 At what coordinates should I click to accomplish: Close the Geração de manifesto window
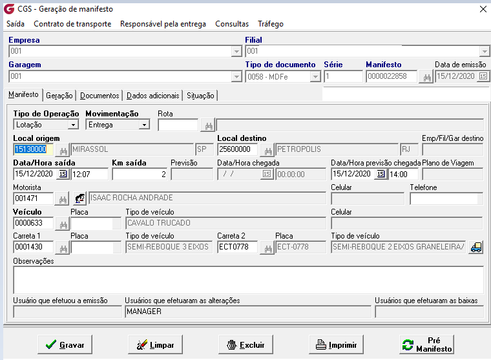click(x=483, y=9)
